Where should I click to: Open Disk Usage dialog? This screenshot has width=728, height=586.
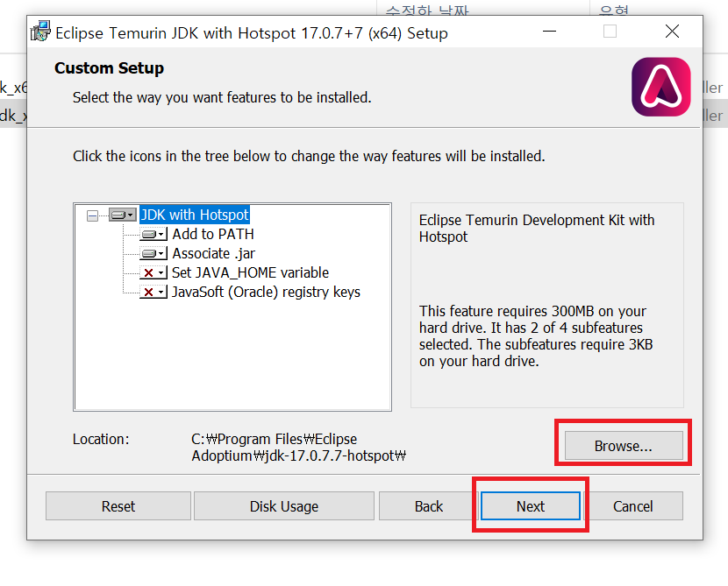coord(284,505)
